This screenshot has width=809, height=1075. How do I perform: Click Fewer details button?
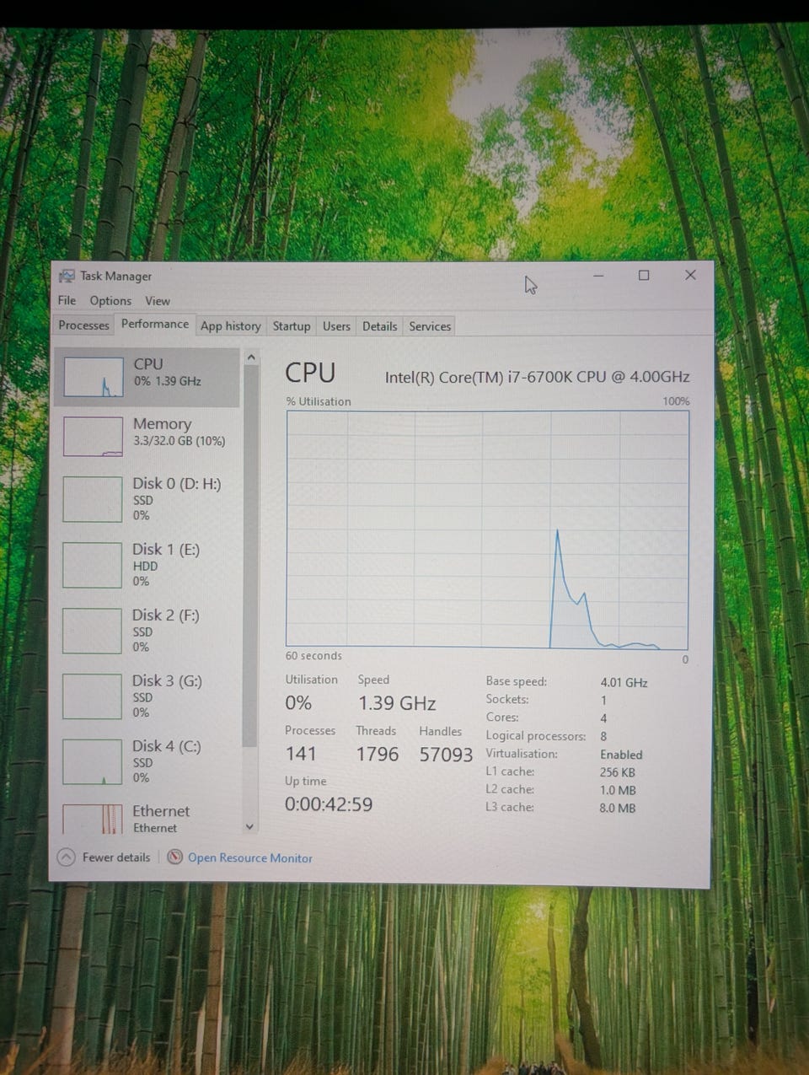pyautogui.click(x=104, y=857)
